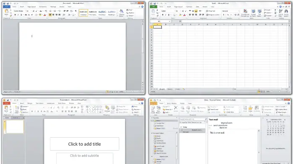Click the Excel column D header

(x=182, y=24)
